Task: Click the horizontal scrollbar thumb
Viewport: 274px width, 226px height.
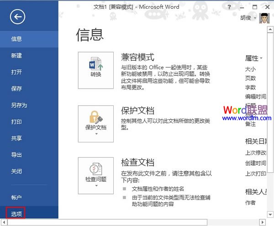Action: pos(107,222)
